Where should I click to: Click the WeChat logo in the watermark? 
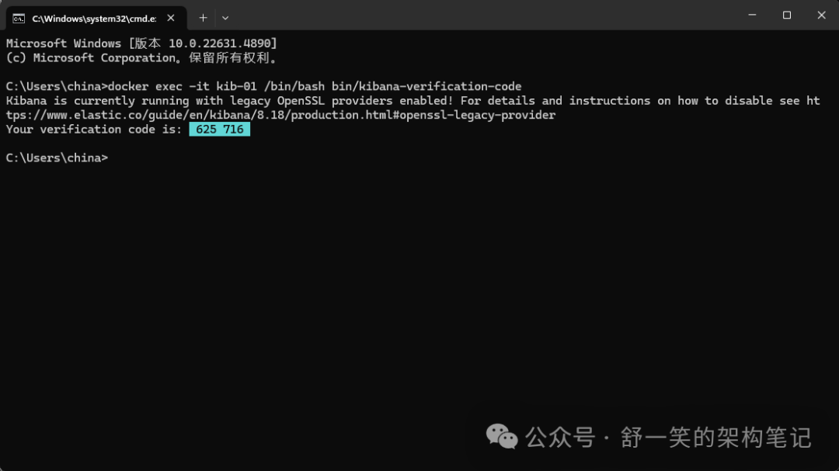pos(501,436)
